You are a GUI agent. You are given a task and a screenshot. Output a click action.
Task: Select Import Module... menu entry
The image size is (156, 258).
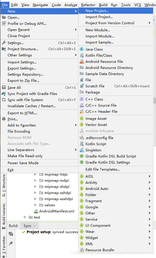(116, 36)
